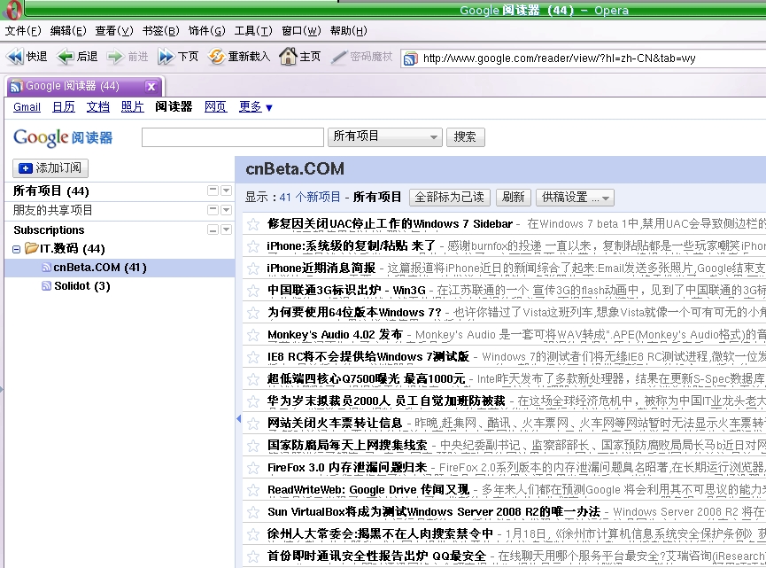This screenshot has width=766, height=568.
Task: Show only the 41 个新项目 link
Action: click(310, 197)
